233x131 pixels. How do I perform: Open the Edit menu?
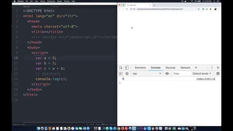(x=31, y=1)
